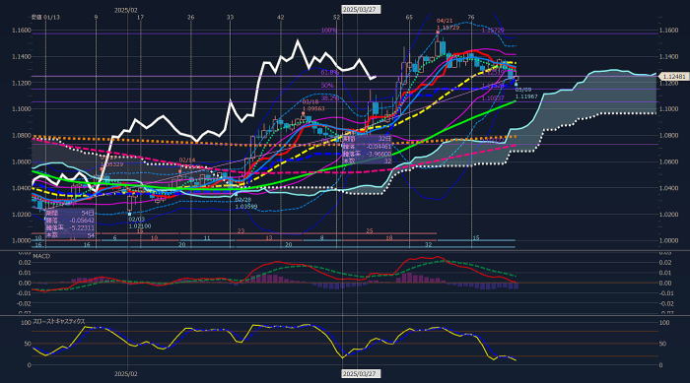Click 1.0800 on the left price axis
This screenshot has width=690, height=383.
coord(22,136)
